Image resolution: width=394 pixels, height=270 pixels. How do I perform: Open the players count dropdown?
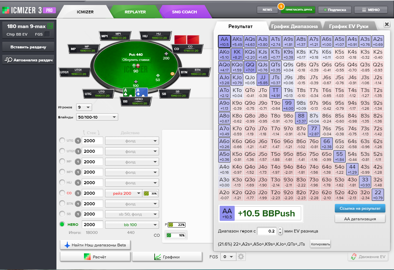(x=84, y=107)
